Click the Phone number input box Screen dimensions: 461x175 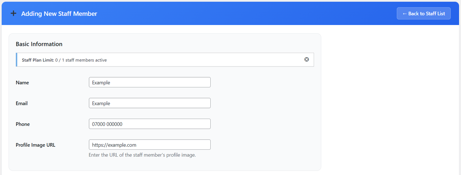[150, 124]
